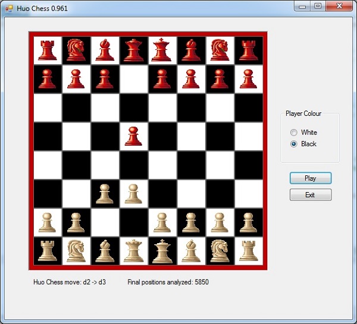Select the white pawn on h2

pyautogui.click(x=248, y=222)
